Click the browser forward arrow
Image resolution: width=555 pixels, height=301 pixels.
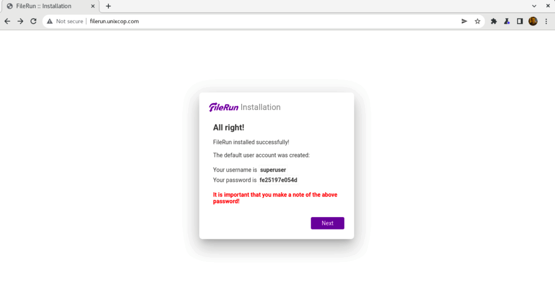(x=20, y=21)
